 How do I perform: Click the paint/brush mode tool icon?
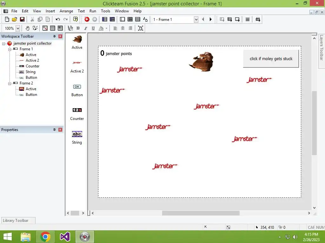pyautogui.click(x=35, y=28)
